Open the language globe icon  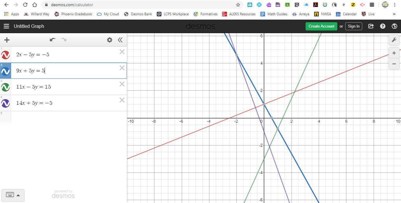[x=395, y=26]
